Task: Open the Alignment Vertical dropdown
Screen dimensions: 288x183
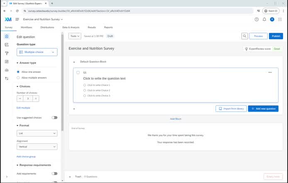Action: coord(37,147)
